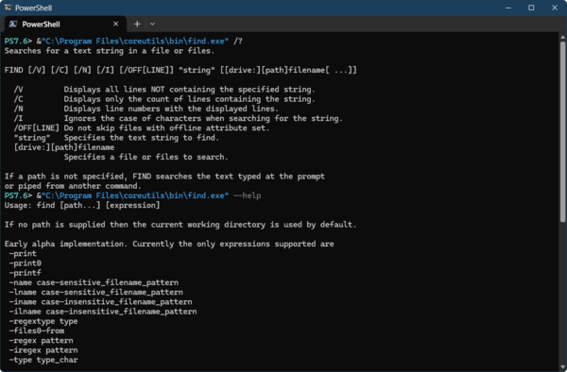Click the --help argument text
Viewport: 567px width, 372px height.
tap(248, 195)
